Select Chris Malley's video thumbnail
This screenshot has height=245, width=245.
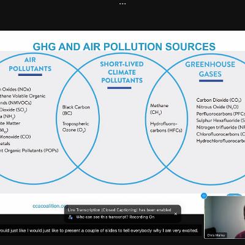[225, 217]
